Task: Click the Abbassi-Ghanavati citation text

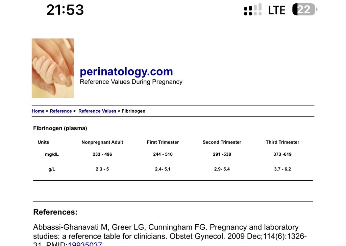Action: pyautogui.click(x=170, y=235)
